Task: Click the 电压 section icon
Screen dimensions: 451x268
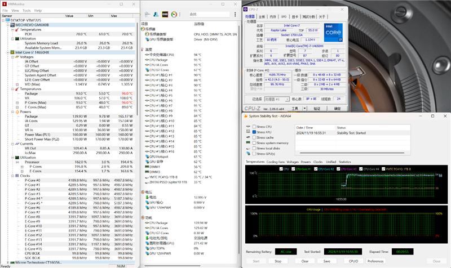Action: tap(143, 192)
